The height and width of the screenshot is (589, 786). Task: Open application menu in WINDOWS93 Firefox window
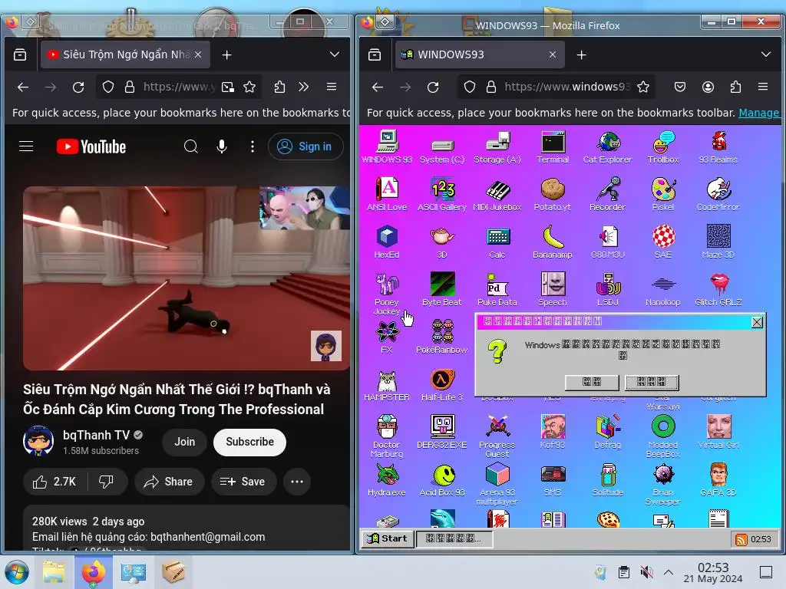pos(763,87)
